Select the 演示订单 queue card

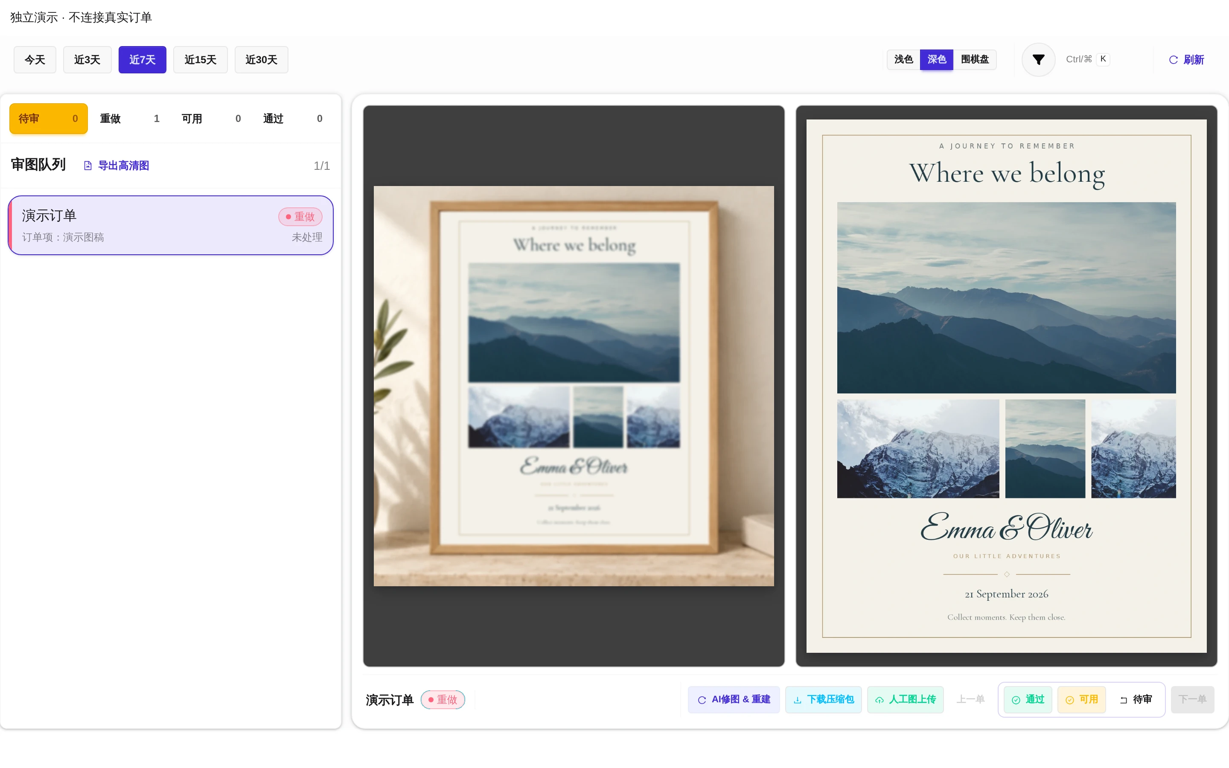coord(171,225)
